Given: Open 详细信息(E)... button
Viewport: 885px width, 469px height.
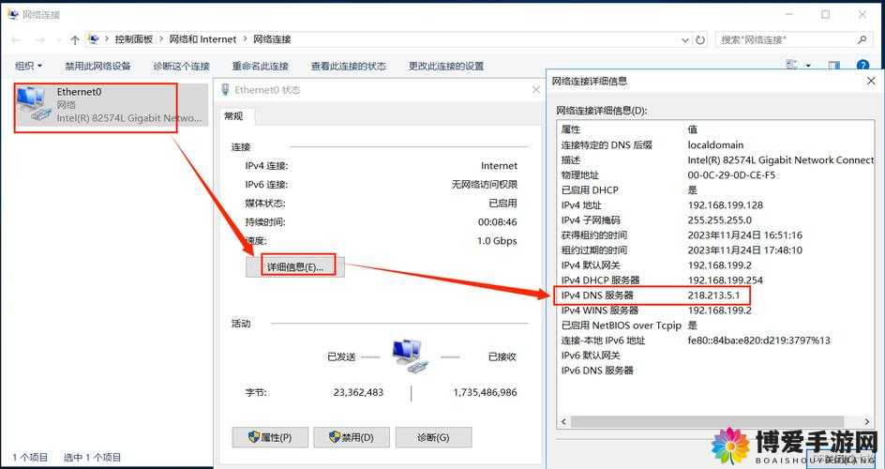Looking at the screenshot, I should tap(294, 266).
